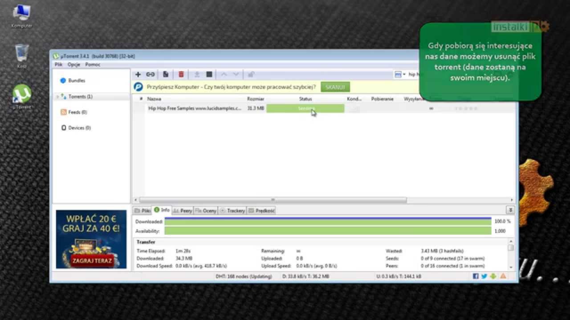Create new torrent document icon

[166, 74]
